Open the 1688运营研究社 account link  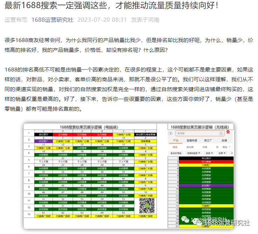click(x=52, y=20)
